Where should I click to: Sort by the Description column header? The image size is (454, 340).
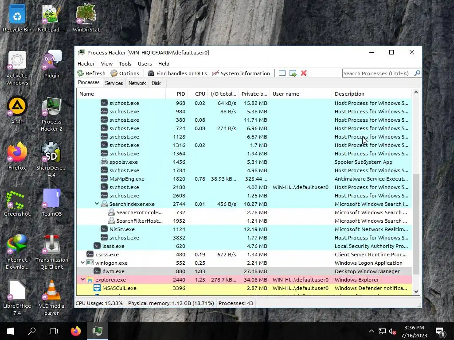[x=372, y=94]
